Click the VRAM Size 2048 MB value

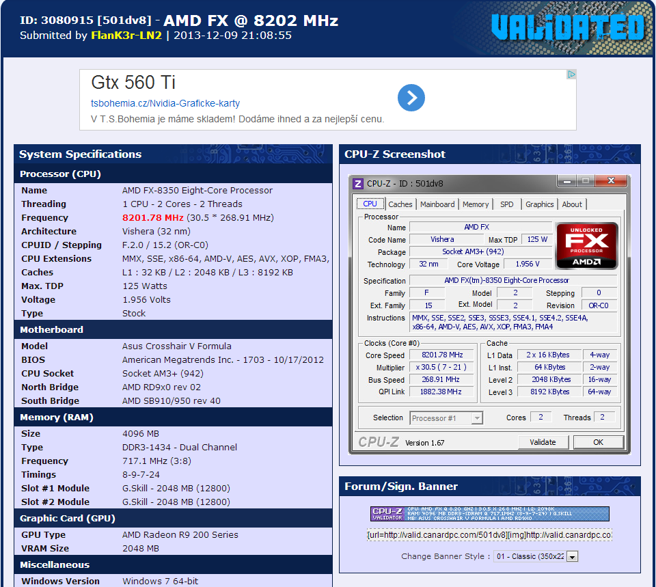[x=141, y=549]
